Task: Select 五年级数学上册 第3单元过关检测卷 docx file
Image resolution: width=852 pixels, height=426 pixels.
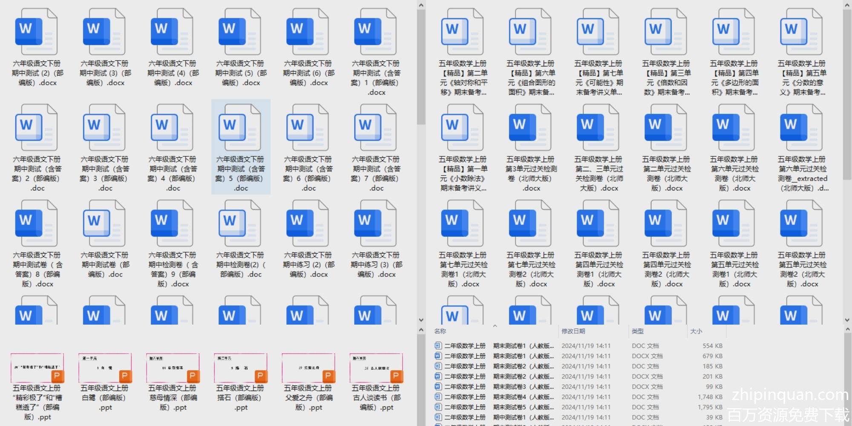Action: tap(530, 128)
